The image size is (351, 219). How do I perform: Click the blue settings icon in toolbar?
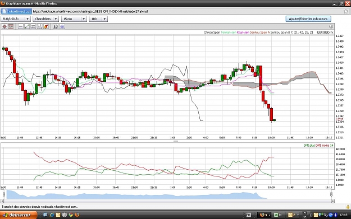point(62,26)
